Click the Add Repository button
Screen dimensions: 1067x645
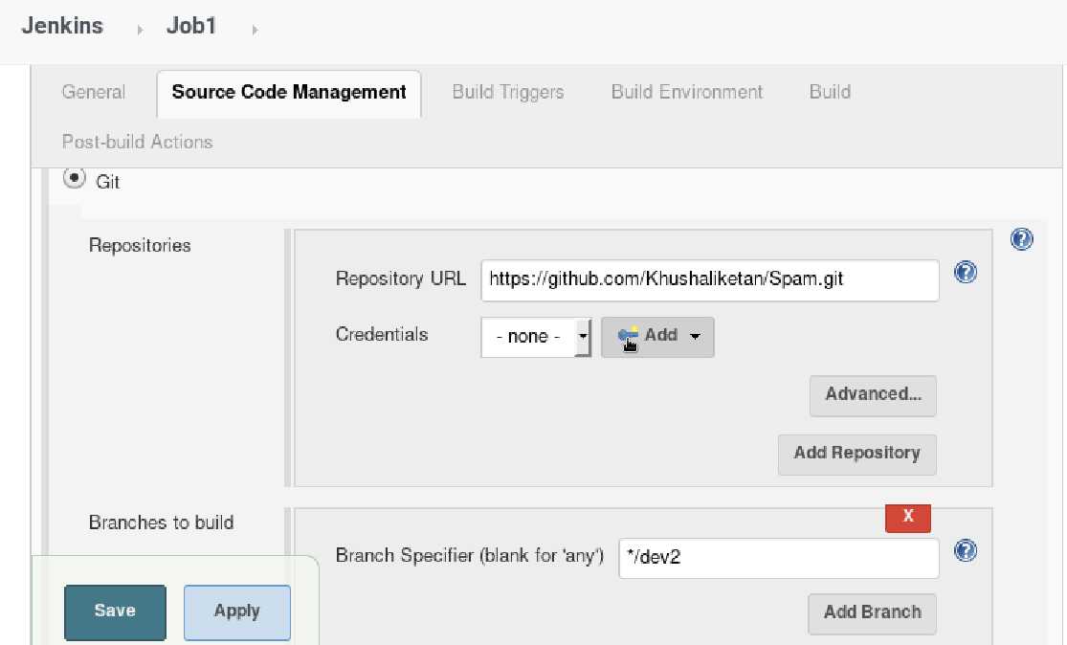pos(856,455)
